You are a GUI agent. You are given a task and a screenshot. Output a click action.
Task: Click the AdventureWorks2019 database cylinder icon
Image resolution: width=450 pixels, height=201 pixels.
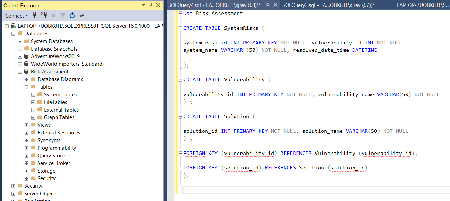[26, 56]
